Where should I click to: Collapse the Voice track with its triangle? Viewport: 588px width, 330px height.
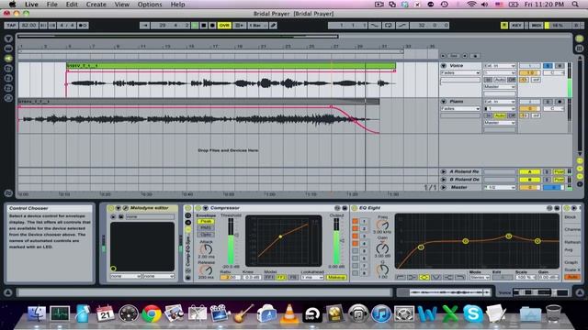tap(443, 66)
